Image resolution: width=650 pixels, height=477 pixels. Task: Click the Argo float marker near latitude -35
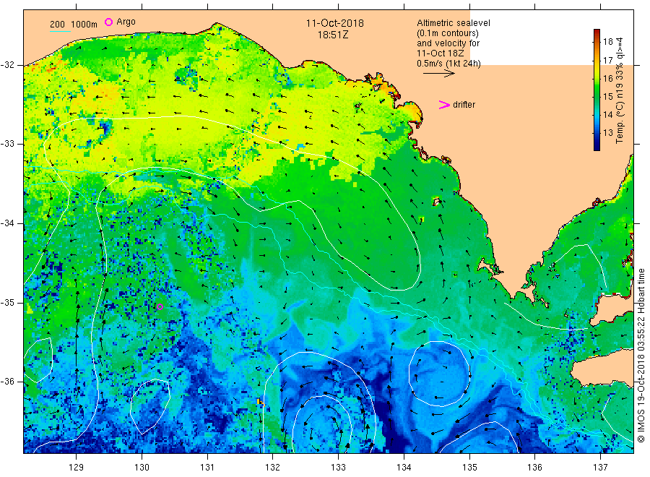point(160,307)
